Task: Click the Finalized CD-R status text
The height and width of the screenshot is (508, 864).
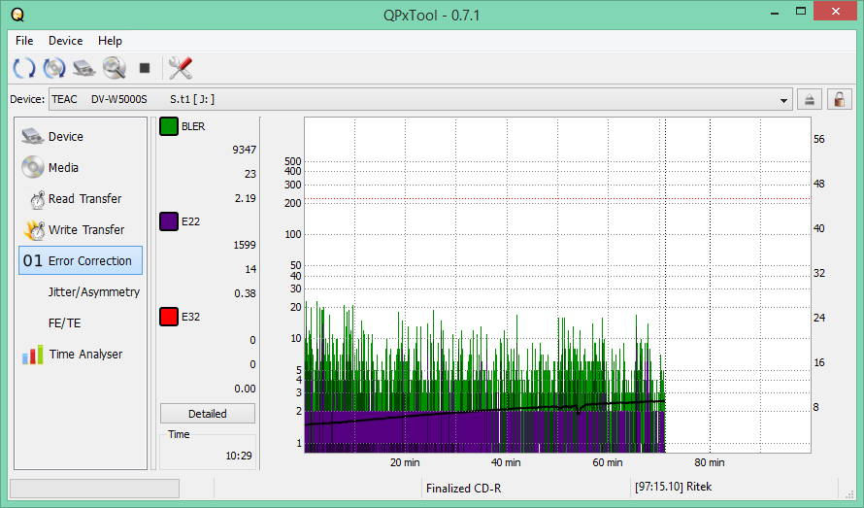Action: coord(463,489)
